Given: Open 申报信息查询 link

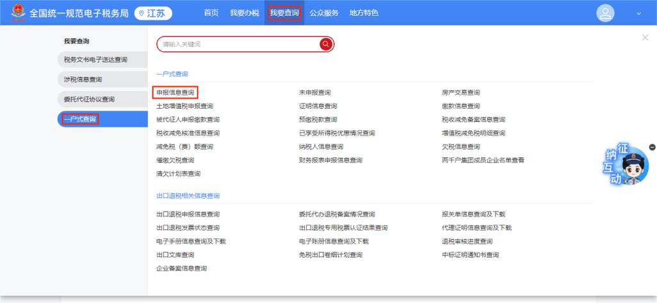Looking at the screenshot, I should click(x=175, y=93).
